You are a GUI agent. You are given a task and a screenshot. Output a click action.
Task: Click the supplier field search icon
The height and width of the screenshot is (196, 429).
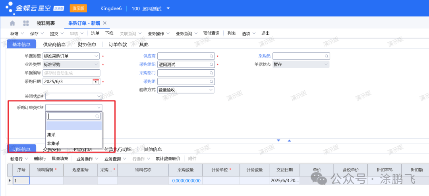point(211,56)
